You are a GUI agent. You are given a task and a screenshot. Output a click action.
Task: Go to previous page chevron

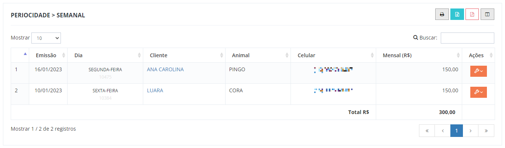click(x=443, y=131)
